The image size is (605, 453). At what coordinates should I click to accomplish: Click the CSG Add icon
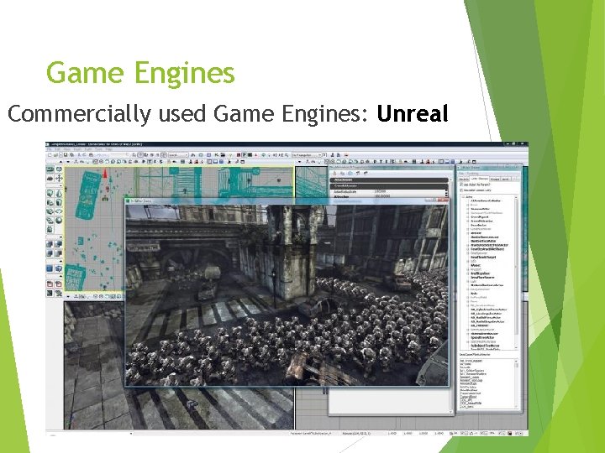pyautogui.click(x=50, y=244)
